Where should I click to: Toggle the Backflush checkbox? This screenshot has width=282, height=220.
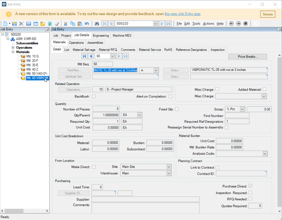click(94, 96)
